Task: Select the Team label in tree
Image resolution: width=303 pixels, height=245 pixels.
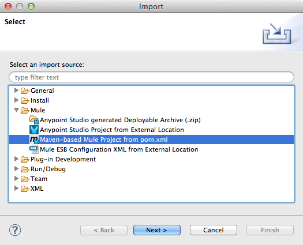Action: [x=39, y=179]
